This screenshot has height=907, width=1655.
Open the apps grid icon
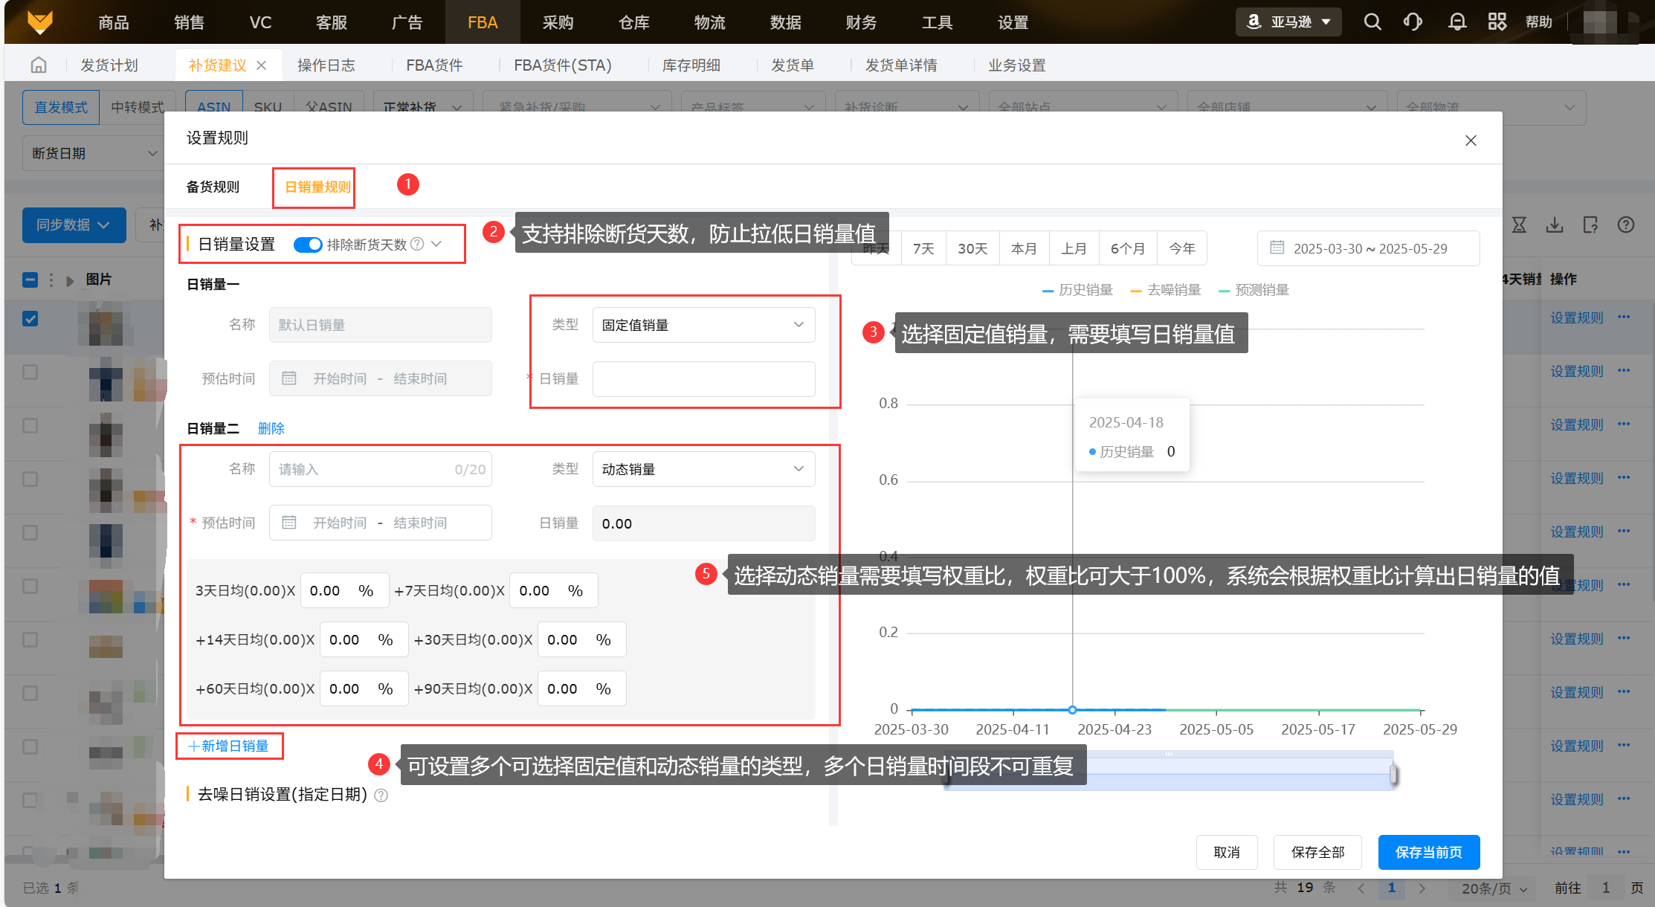click(x=1497, y=22)
